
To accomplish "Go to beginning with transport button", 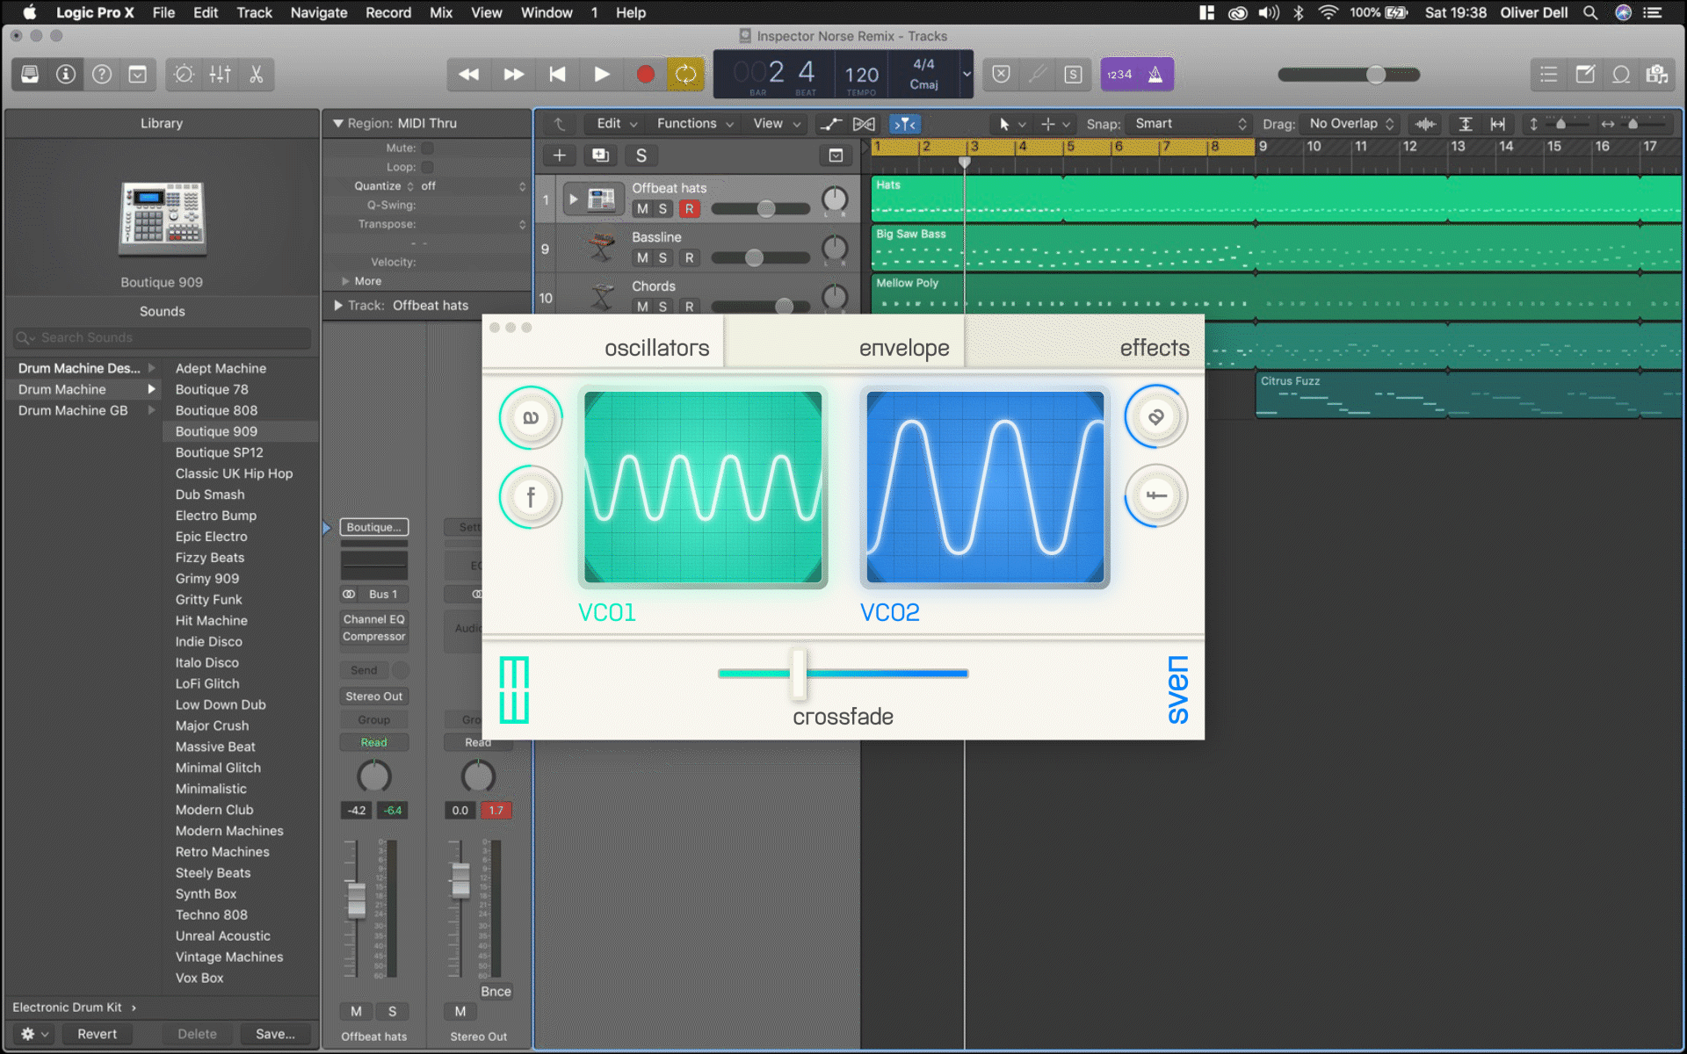I will [x=557, y=75].
